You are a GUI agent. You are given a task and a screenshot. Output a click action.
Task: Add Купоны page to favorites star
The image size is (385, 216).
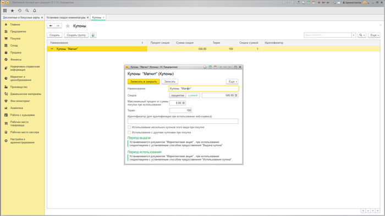(68, 26)
